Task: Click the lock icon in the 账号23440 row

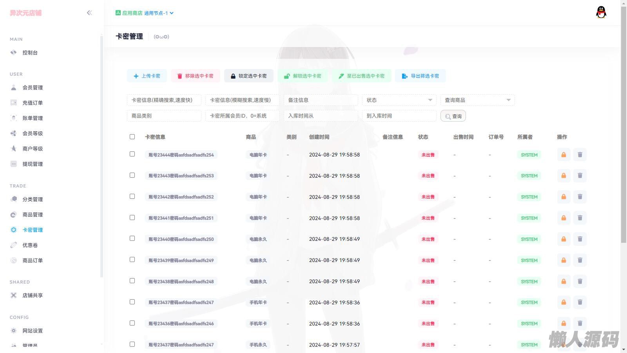Action: coord(564,239)
